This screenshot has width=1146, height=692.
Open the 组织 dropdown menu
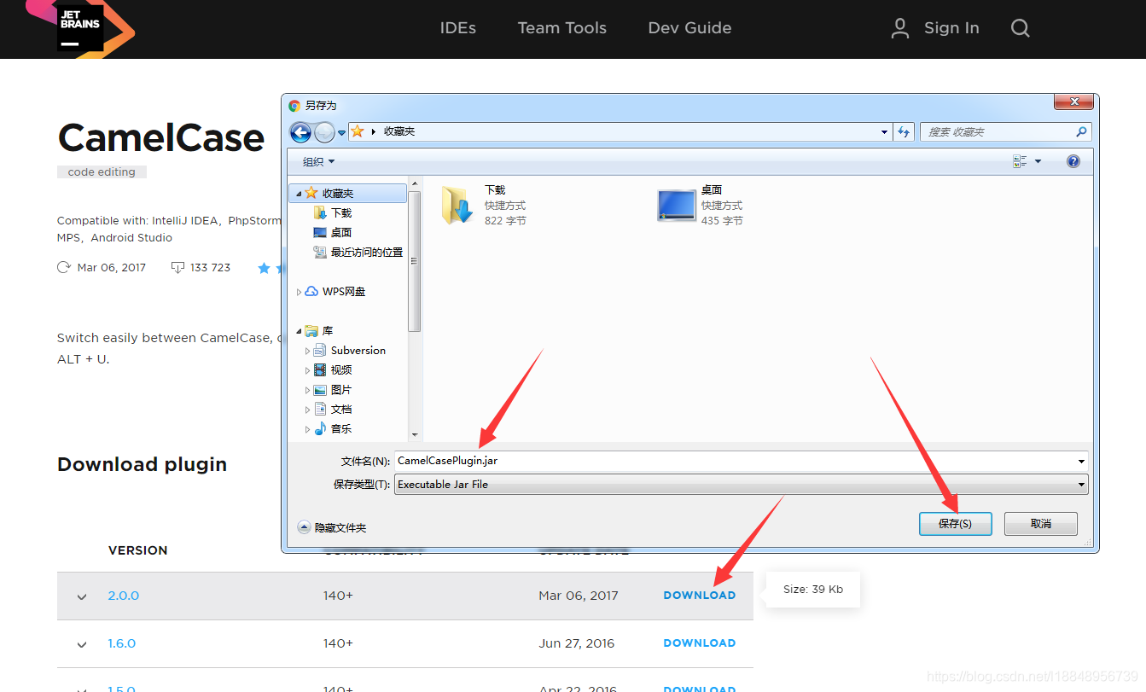click(x=319, y=161)
